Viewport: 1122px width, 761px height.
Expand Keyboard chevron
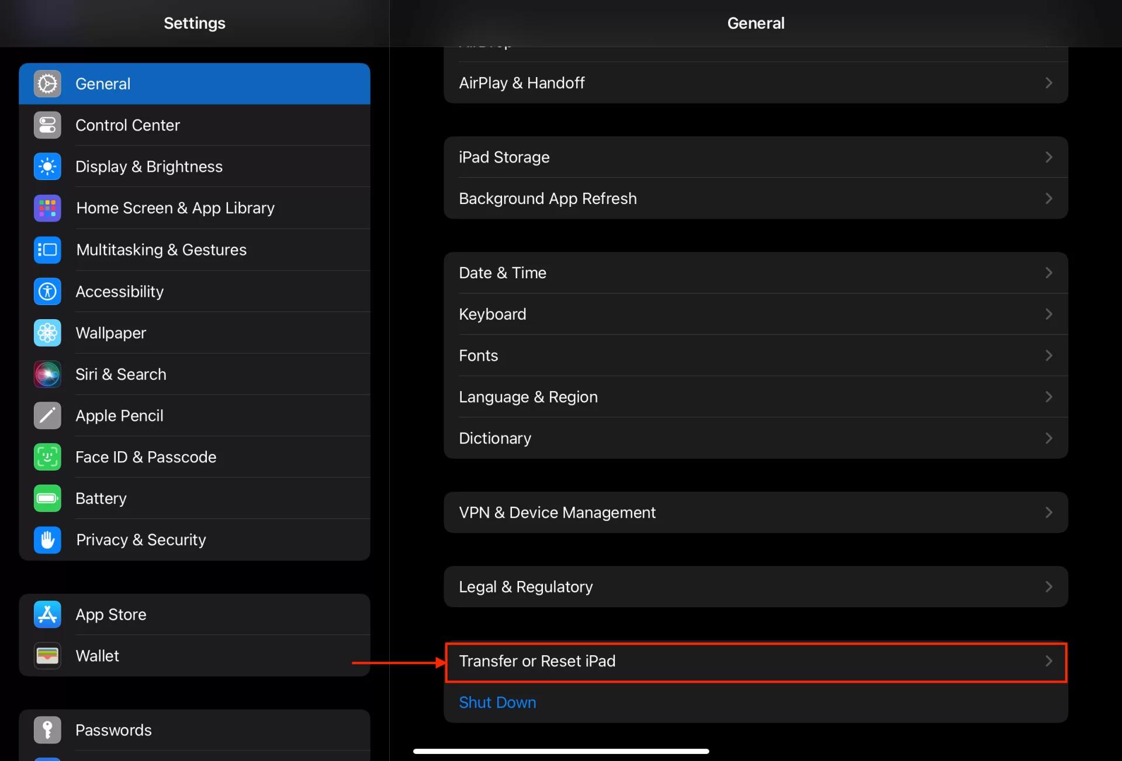(x=1049, y=314)
